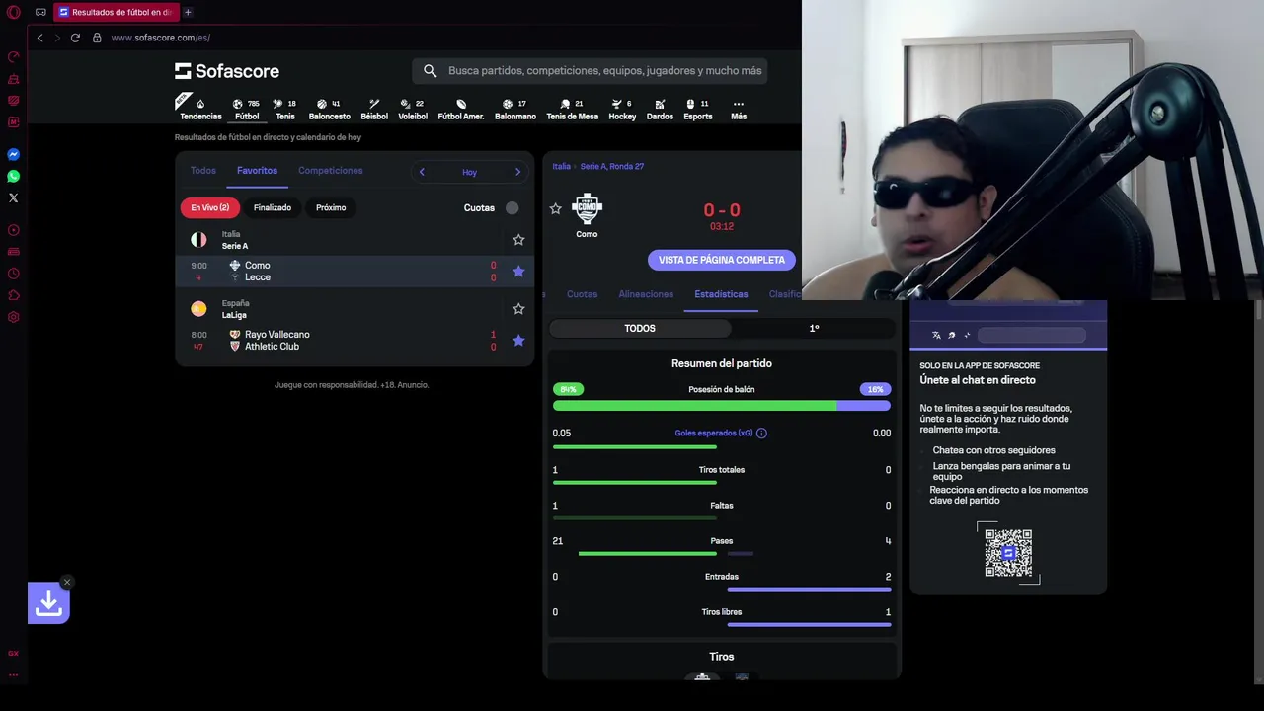Click the site security padlock icon
Screen dimensions: 1264x711
tap(97, 38)
